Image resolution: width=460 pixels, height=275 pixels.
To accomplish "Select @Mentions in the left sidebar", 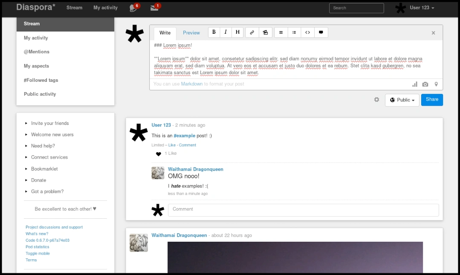I will 37,52.
